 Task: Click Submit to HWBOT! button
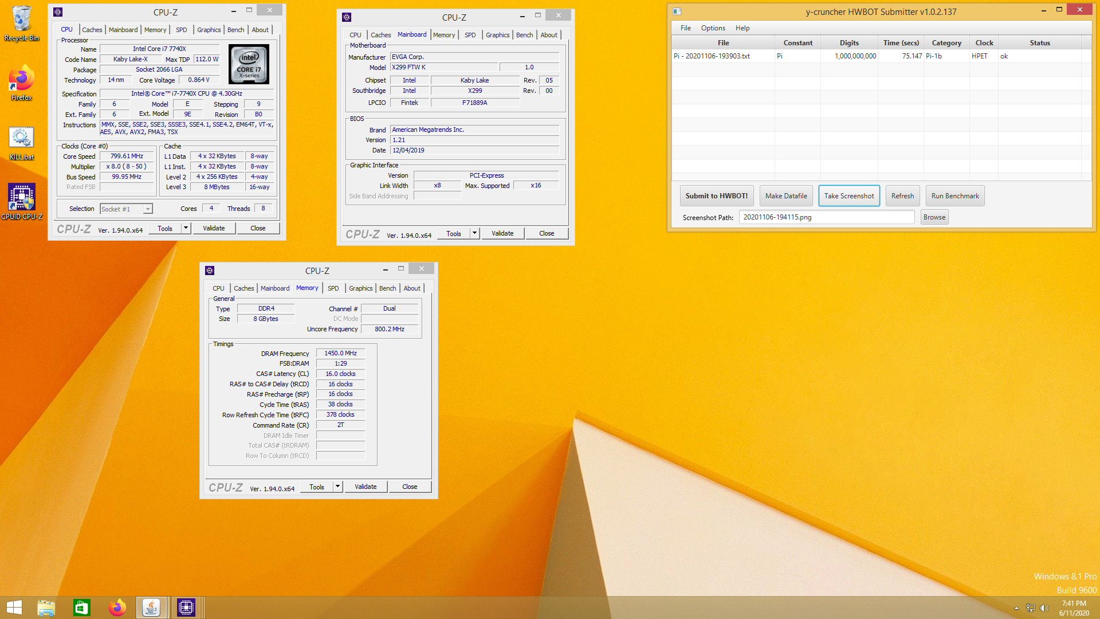[x=716, y=196]
